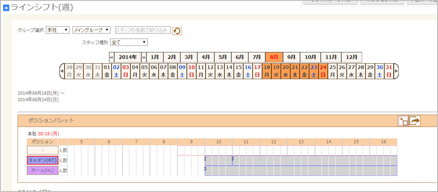Pick the ホール(HL) position swatch

click(43, 170)
